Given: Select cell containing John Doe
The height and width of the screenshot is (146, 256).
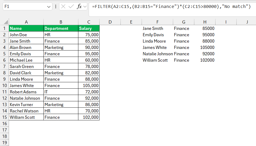Looking at the screenshot, I should (26, 35).
